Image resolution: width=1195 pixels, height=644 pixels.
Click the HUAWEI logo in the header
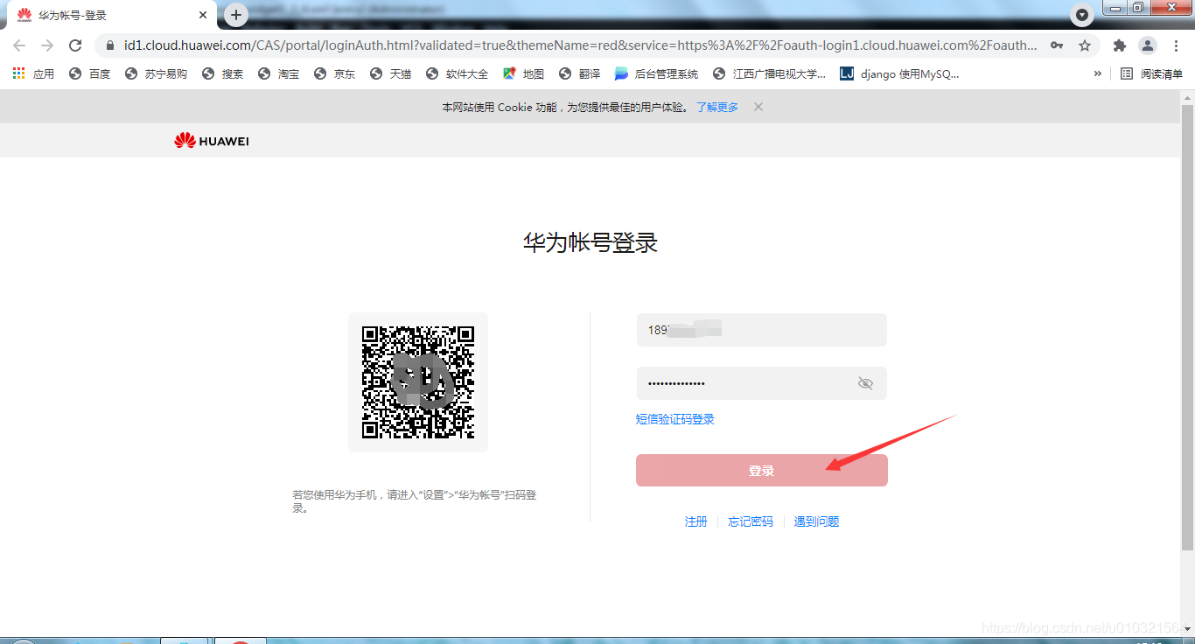pyautogui.click(x=212, y=141)
